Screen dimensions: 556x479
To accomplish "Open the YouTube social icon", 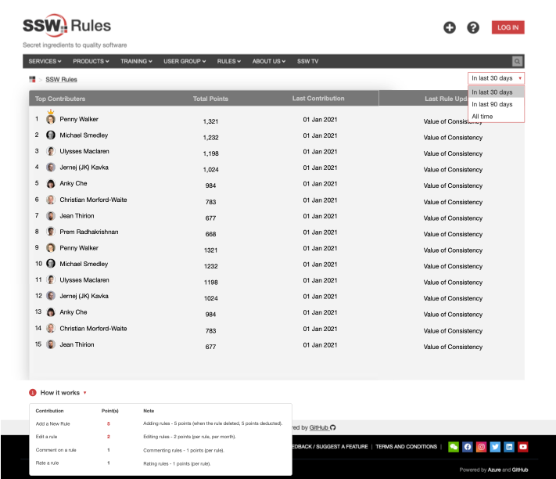I will coord(523,447).
